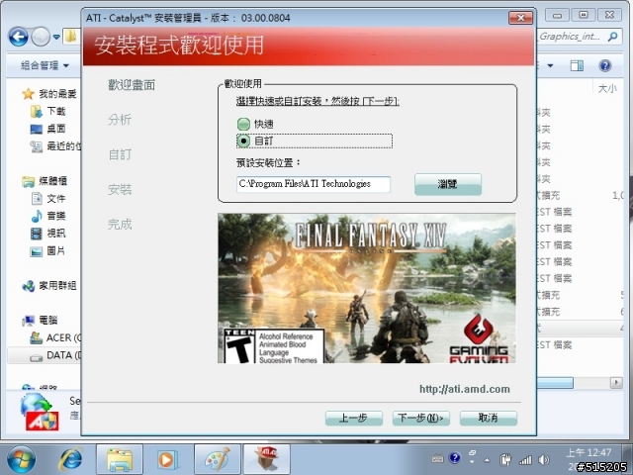Click the Windows Start orb
633x475 pixels.
[21, 459]
